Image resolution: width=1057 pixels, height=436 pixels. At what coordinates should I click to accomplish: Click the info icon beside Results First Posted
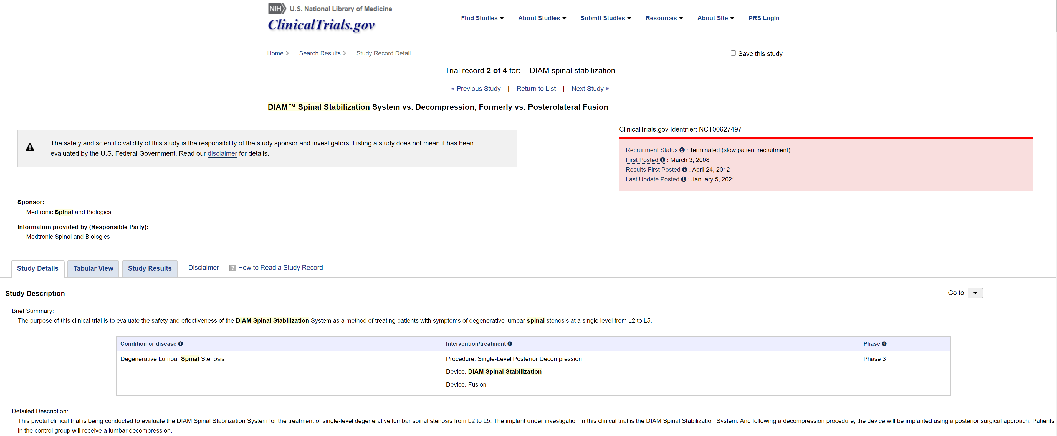click(684, 170)
